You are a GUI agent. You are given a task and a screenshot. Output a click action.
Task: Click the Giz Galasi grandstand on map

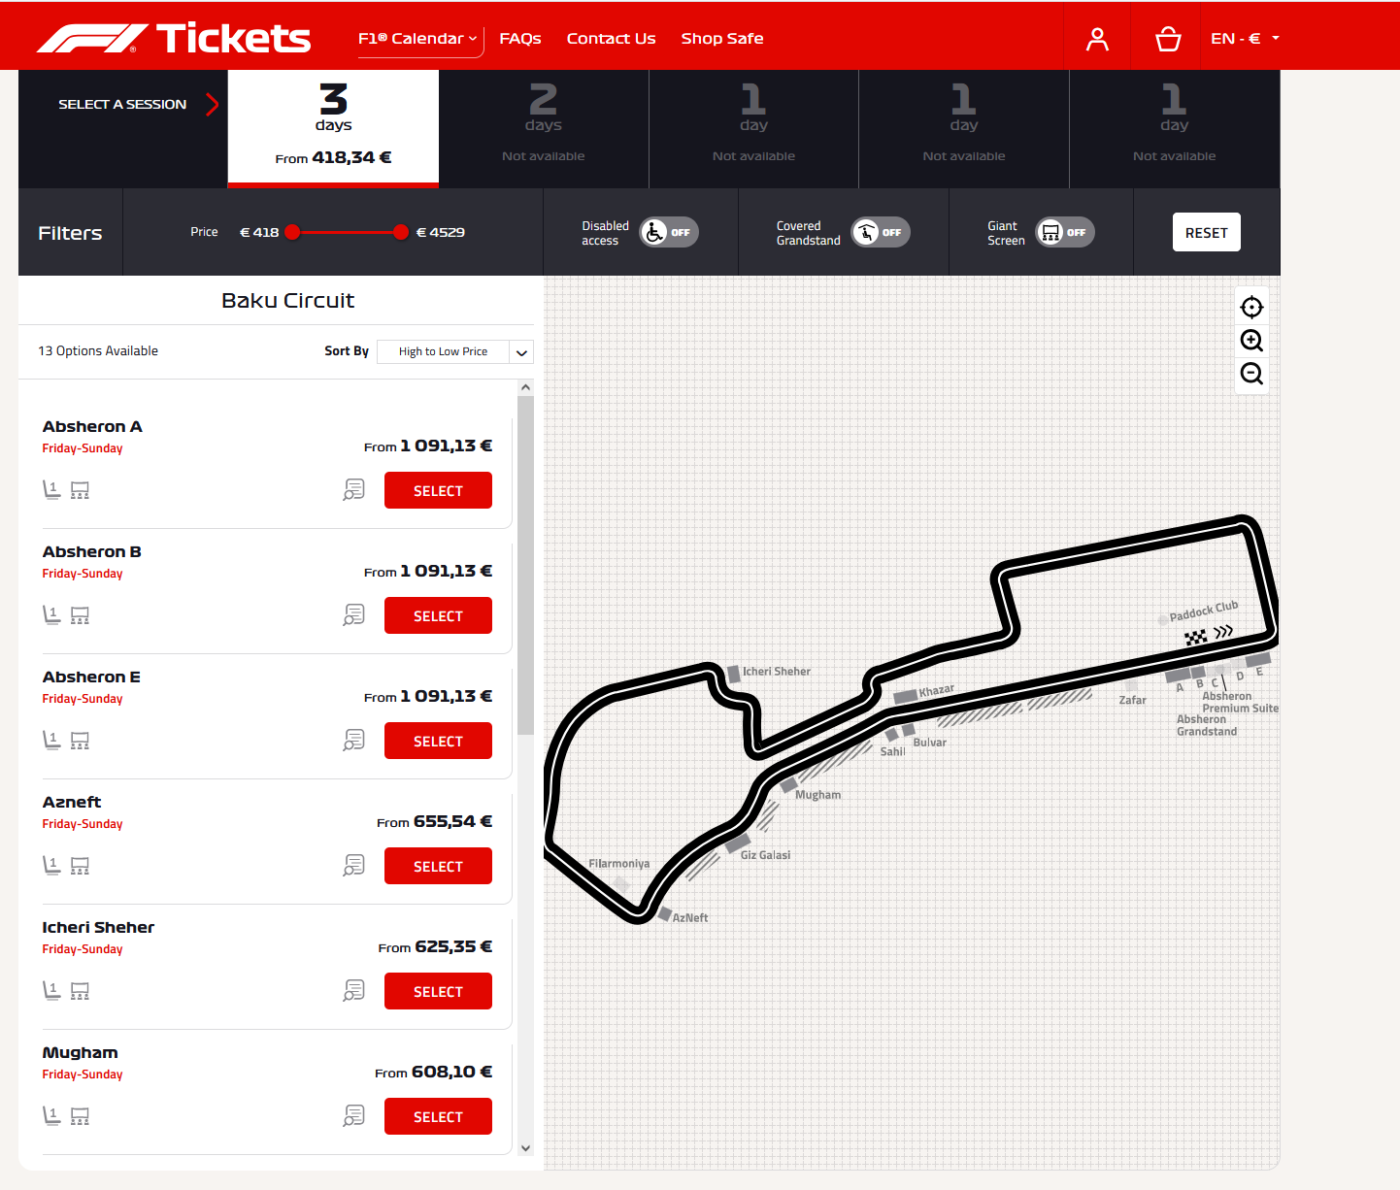[x=737, y=843]
